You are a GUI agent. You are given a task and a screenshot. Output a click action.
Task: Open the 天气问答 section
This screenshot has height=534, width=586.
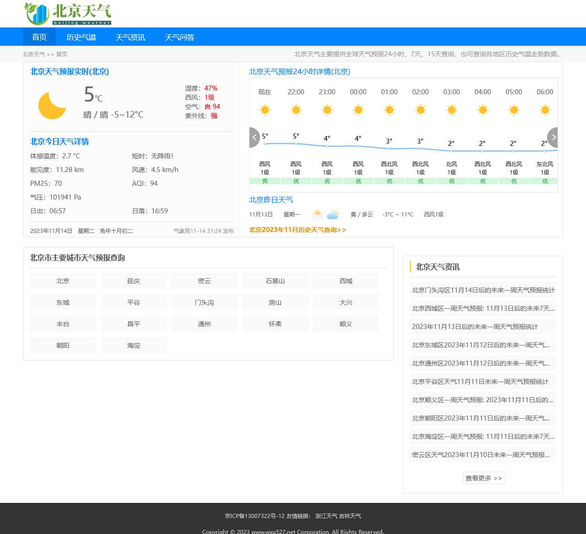coord(179,37)
